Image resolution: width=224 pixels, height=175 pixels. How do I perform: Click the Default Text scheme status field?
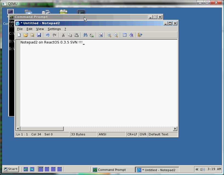click(x=163, y=134)
